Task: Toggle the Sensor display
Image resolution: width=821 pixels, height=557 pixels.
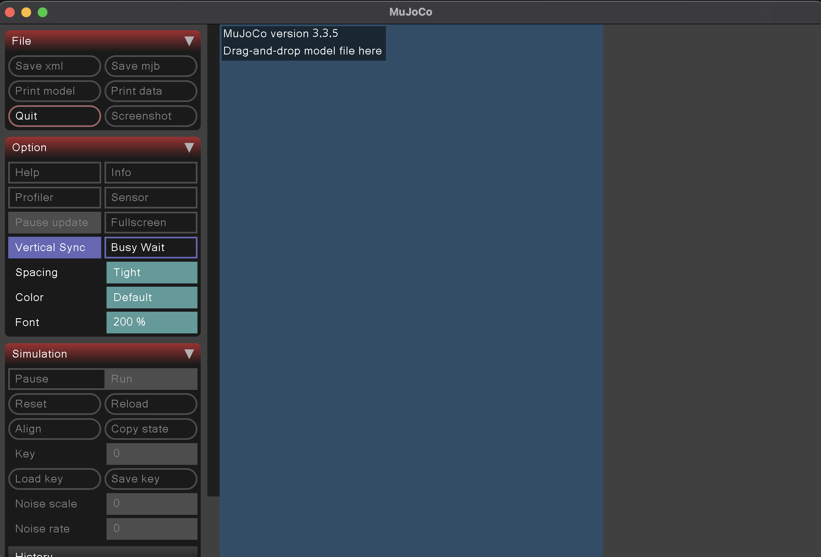Action: 151,197
